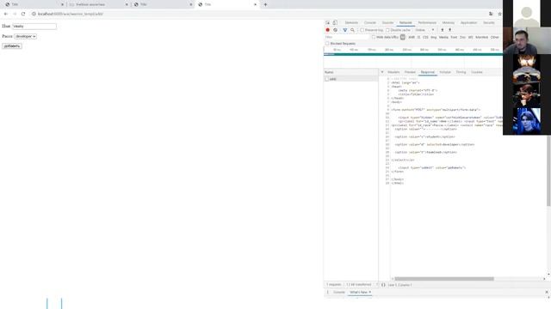Viewport: 551px width, 309px height.
Task: Switch to the Elements panel tab
Action: click(x=351, y=23)
